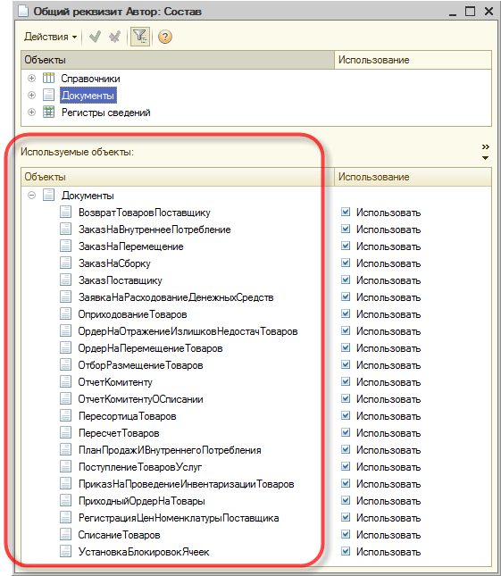Uncheck Использовать for ЗаказНаВнутреннееПотребление

pos(346,229)
